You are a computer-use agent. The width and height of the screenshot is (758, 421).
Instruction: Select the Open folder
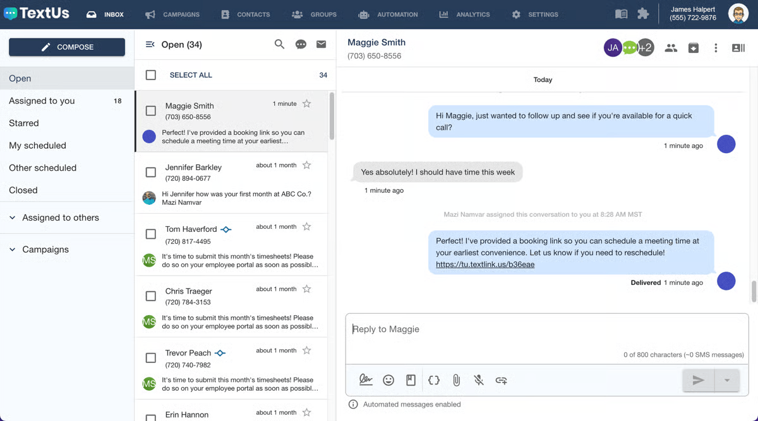tap(67, 78)
